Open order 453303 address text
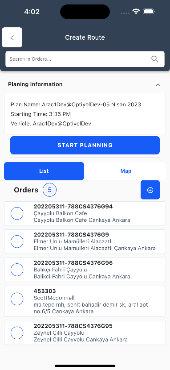This screenshot has height=370, width=170. [x=91, y=308]
